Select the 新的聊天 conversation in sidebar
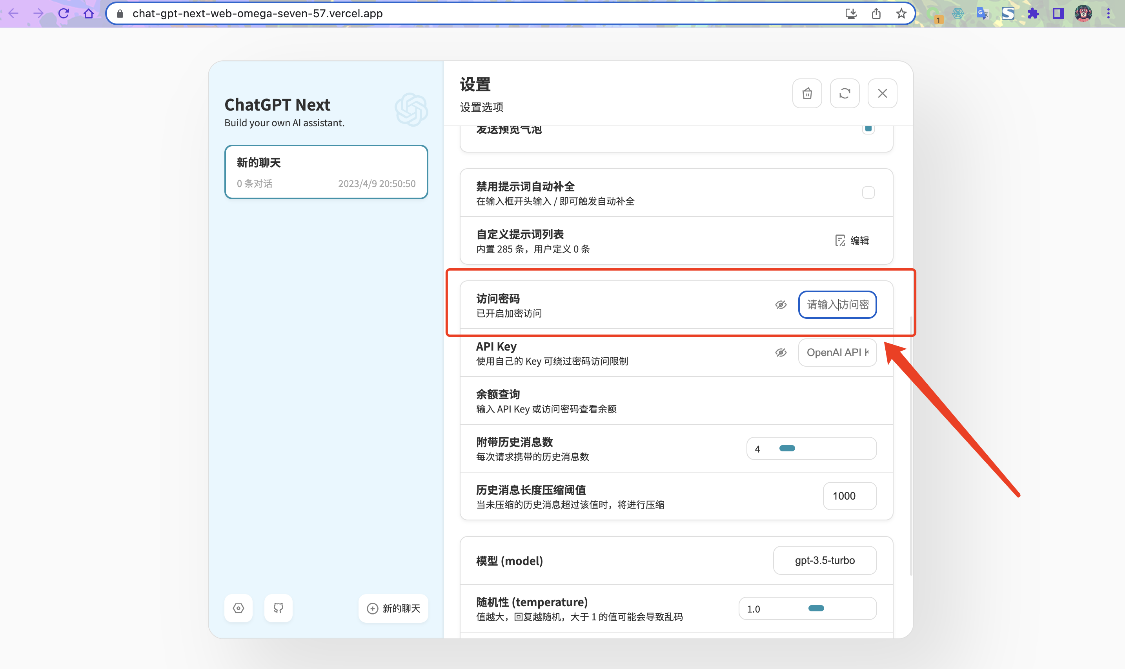1125x669 pixels. 326,172
